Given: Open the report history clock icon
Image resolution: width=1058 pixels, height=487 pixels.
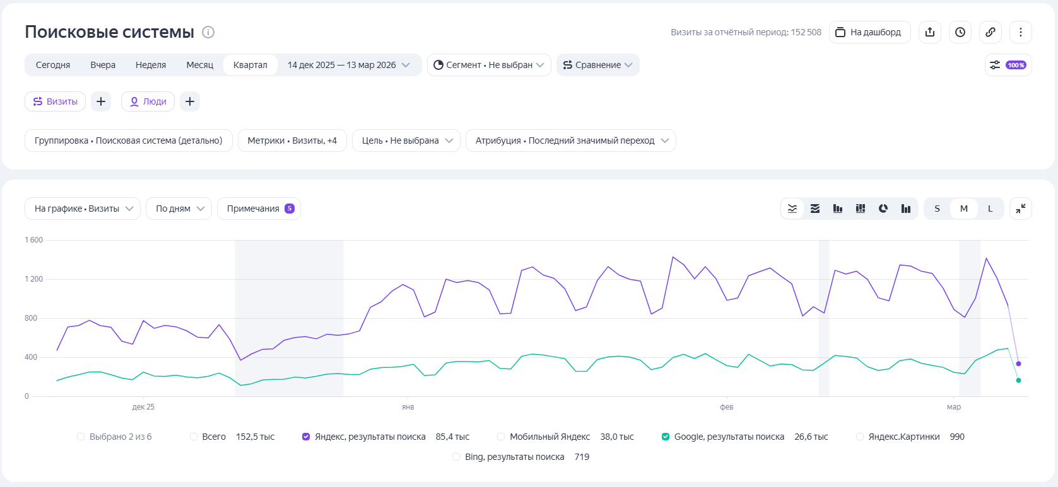Looking at the screenshot, I should [x=960, y=32].
